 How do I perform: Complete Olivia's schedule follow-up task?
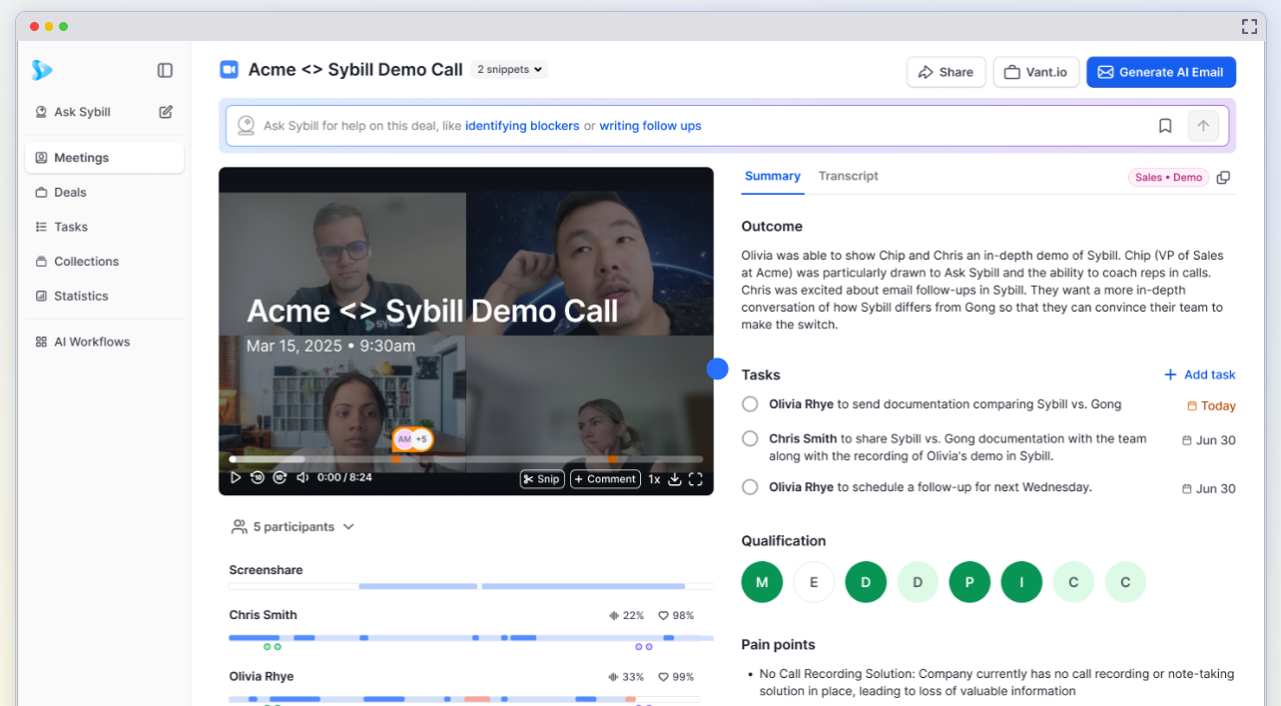click(x=750, y=487)
